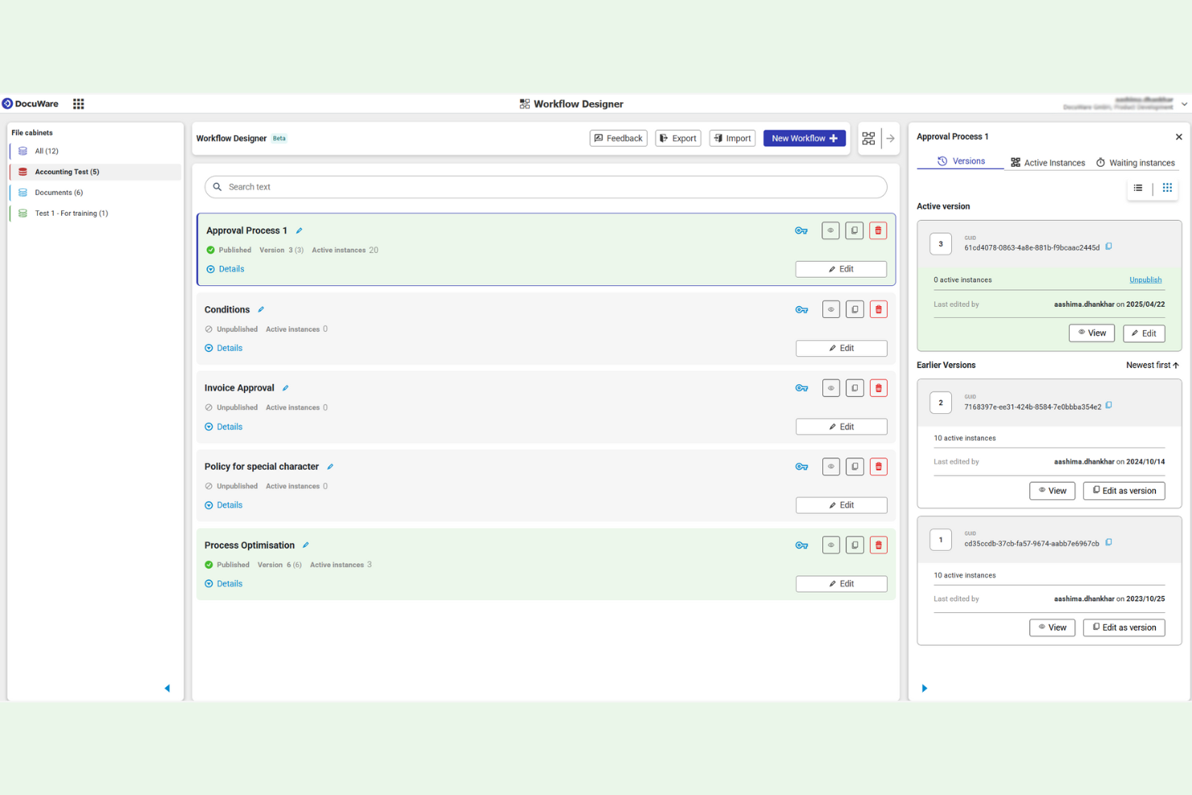
Task: Switch to the Active Instances tab
Action: pos(1048,162)
